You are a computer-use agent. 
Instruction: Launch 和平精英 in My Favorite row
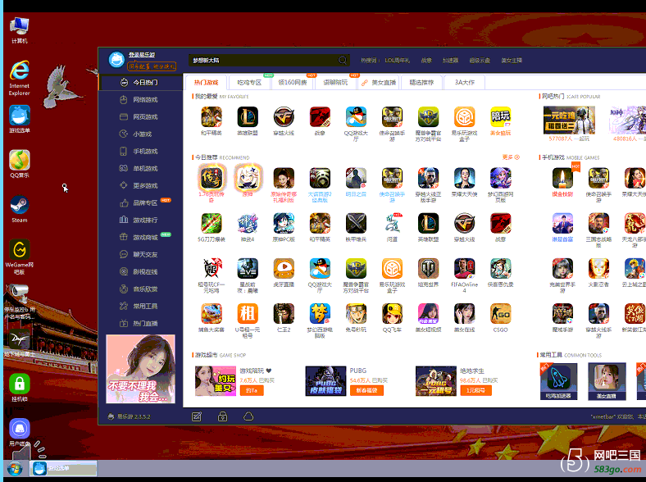212,117
